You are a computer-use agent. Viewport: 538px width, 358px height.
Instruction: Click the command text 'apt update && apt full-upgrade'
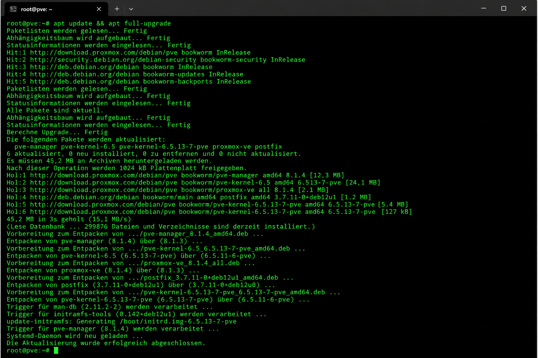pos(112,23)
